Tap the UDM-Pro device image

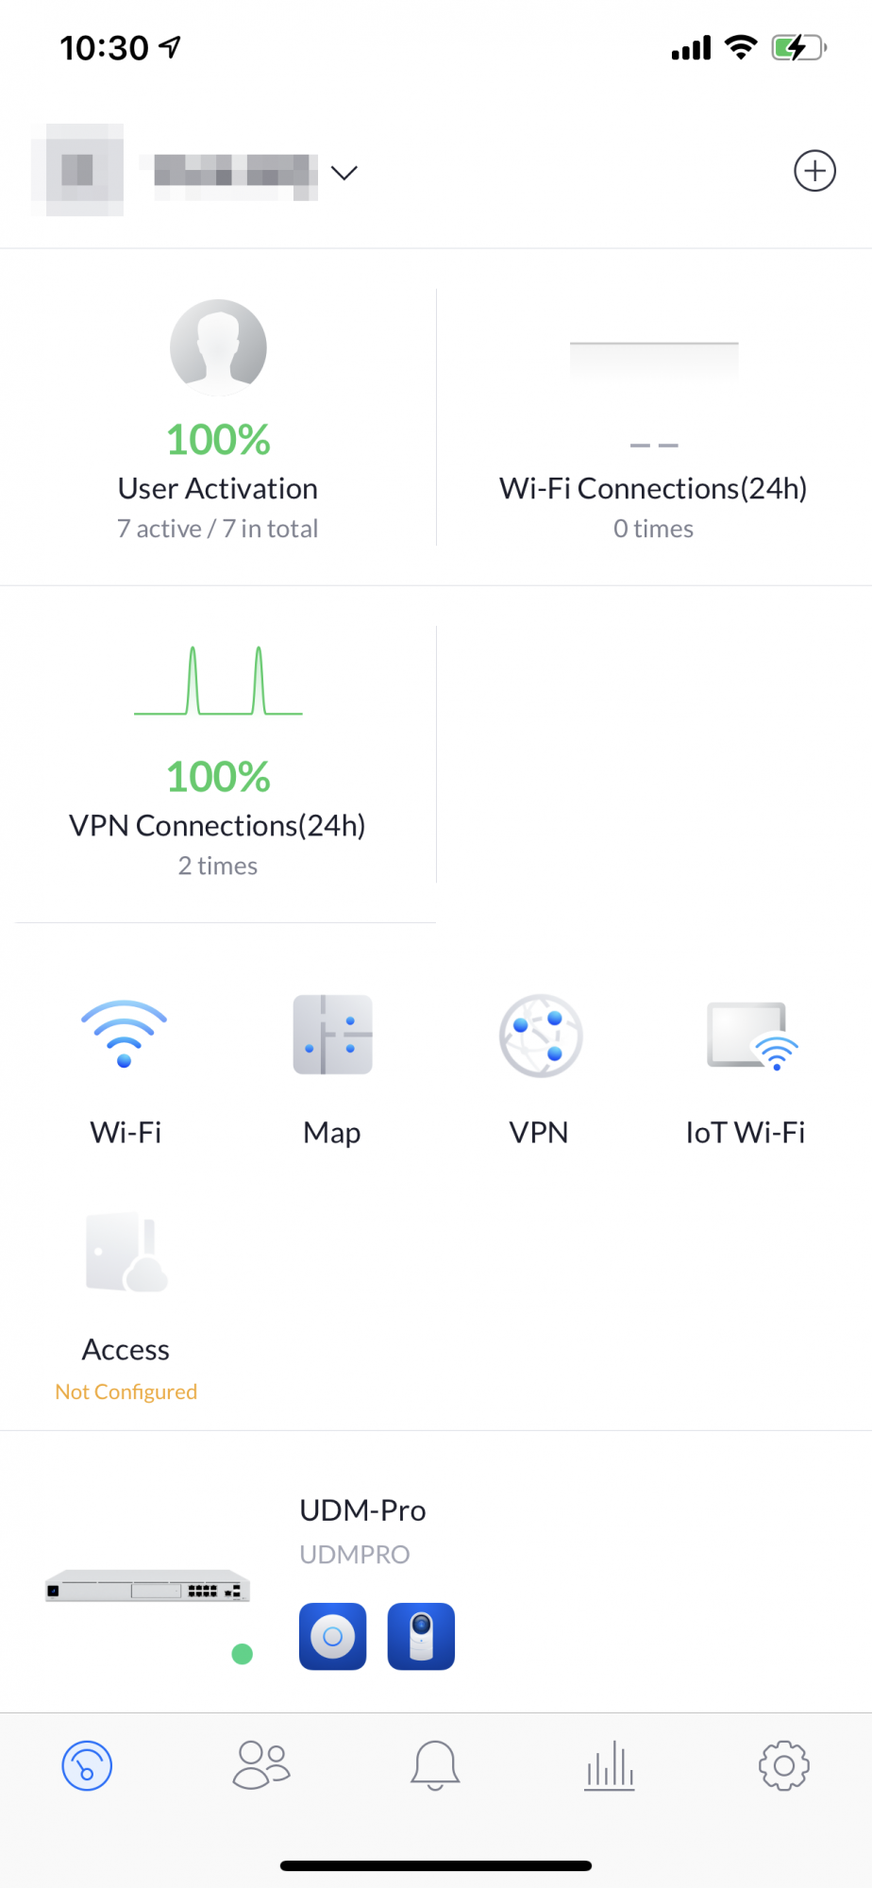click(x=148, y=1588)
